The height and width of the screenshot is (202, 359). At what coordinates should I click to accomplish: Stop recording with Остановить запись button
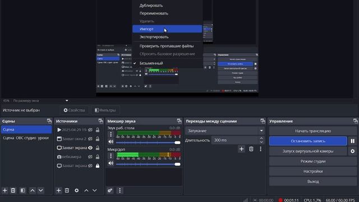pos(308,141)
